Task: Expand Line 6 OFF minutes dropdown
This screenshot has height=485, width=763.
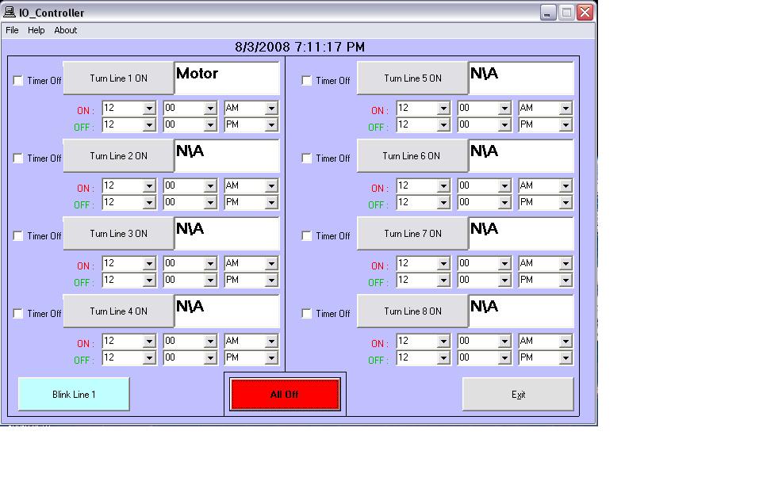Action: tap(504, 203)
